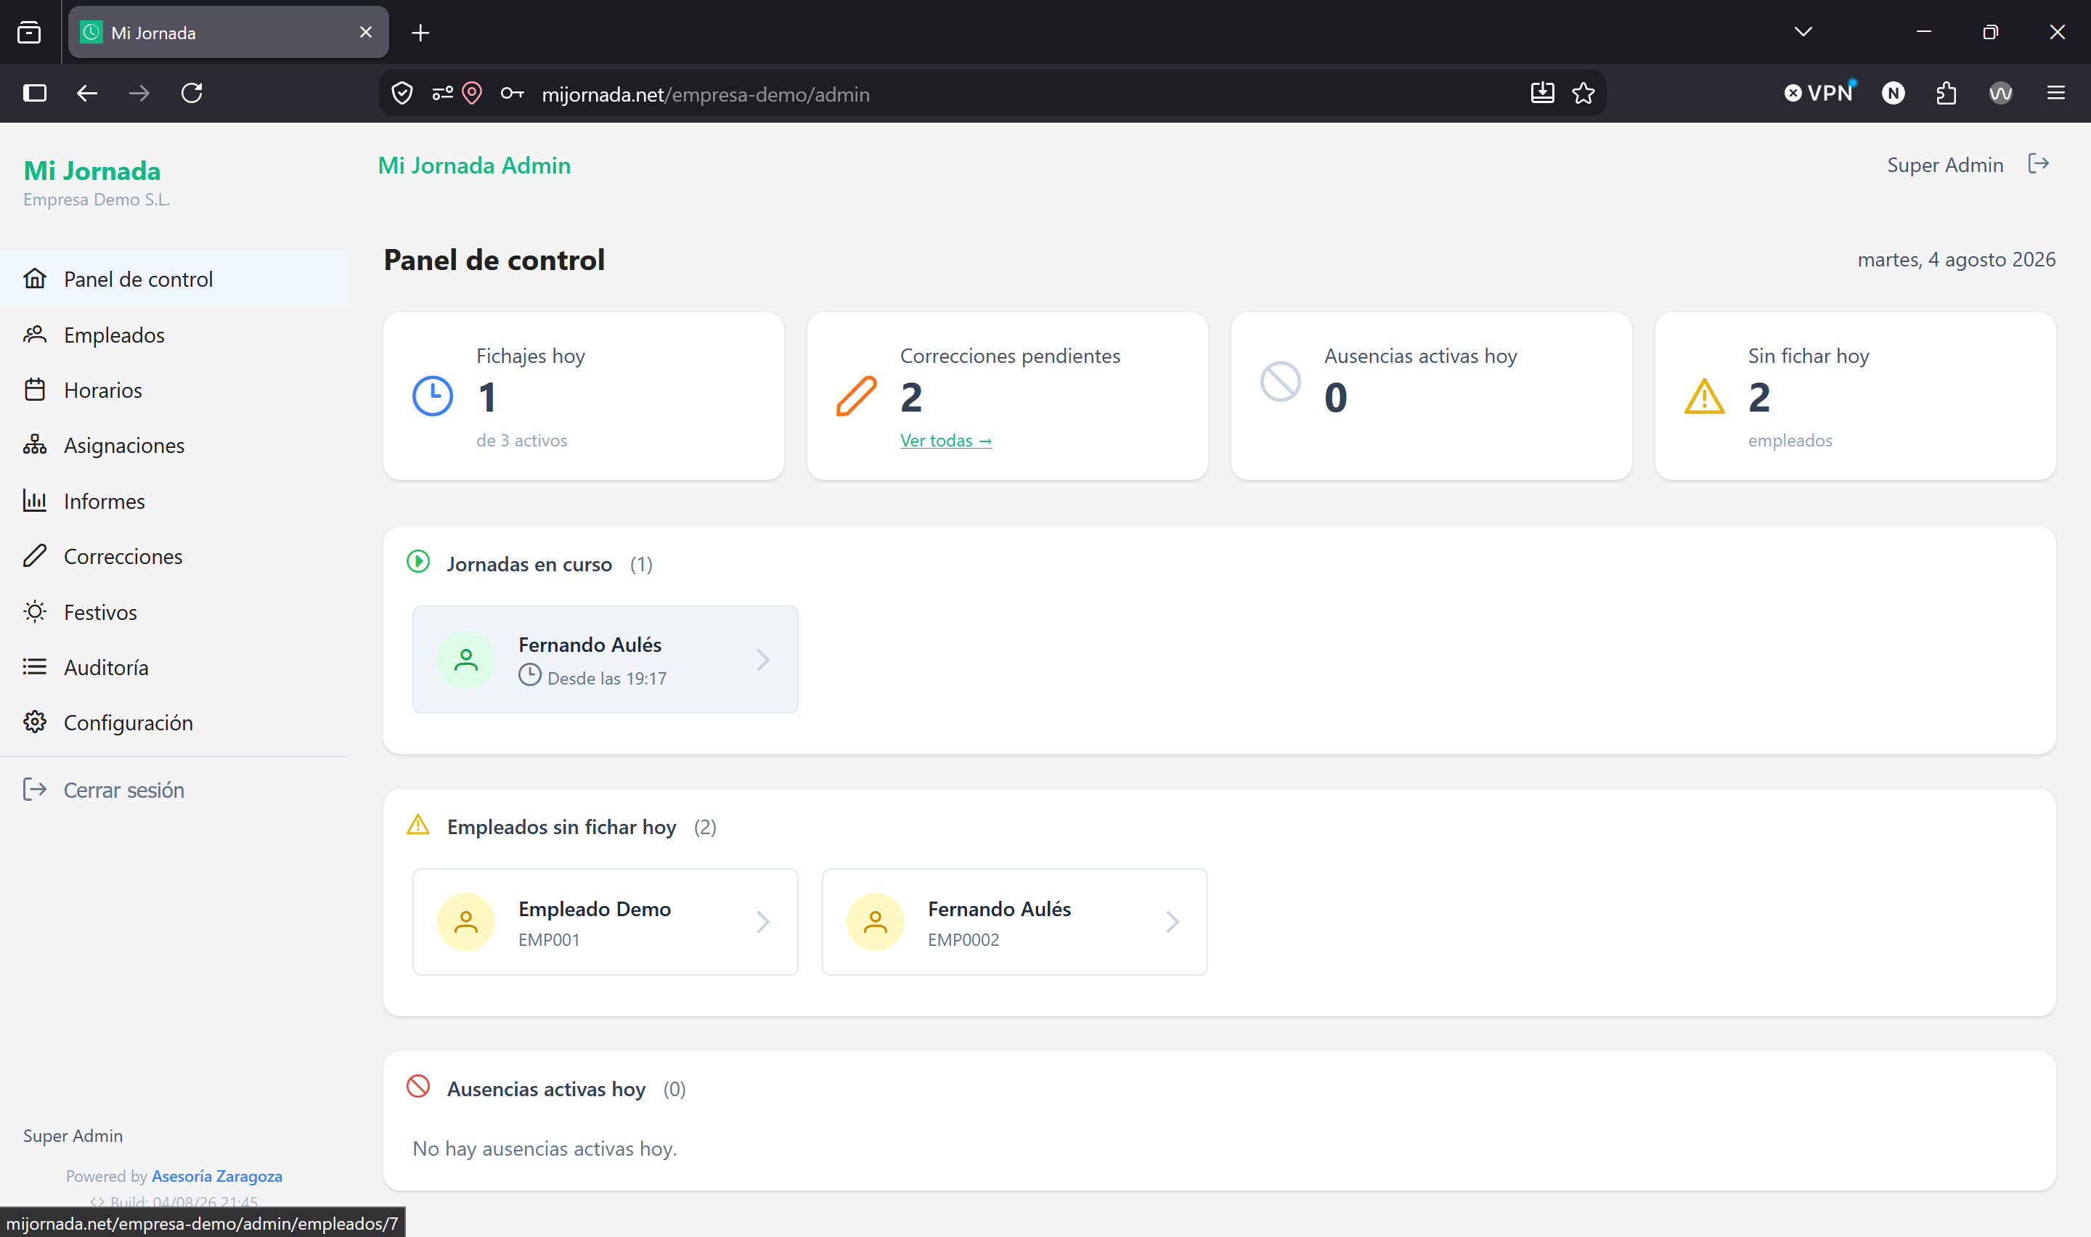Click the logout icon beside Super Admin
Screen dimensions: 2091x1237
[x=2039, y=164]
